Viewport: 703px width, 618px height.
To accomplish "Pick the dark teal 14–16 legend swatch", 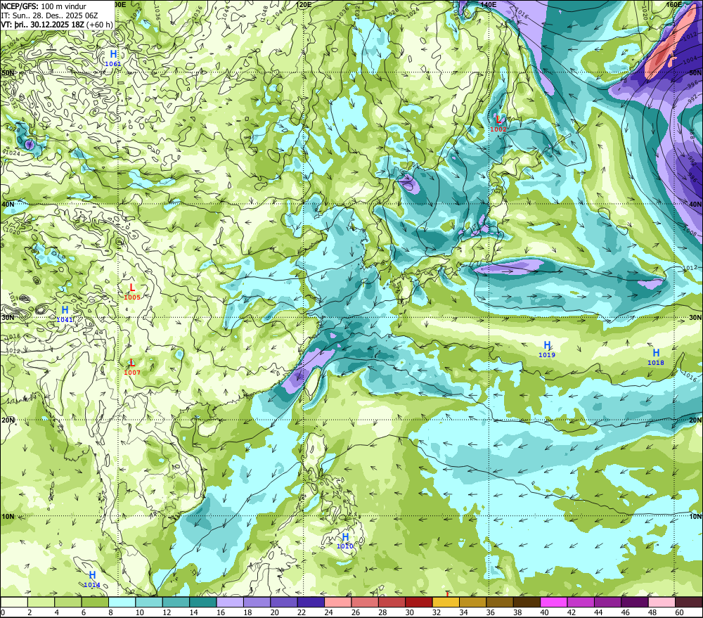I will click(203, 602).
